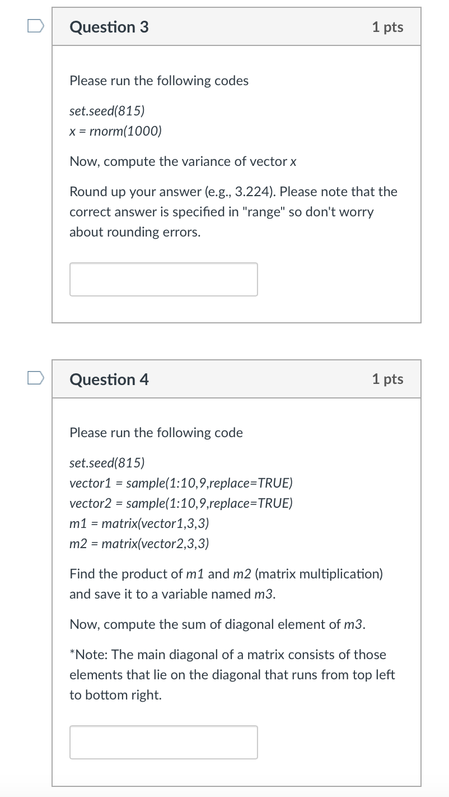The height and width of the screenshot is (797, 449).
Task: Click the answer box under Question 3
Action: click(163, 279)
